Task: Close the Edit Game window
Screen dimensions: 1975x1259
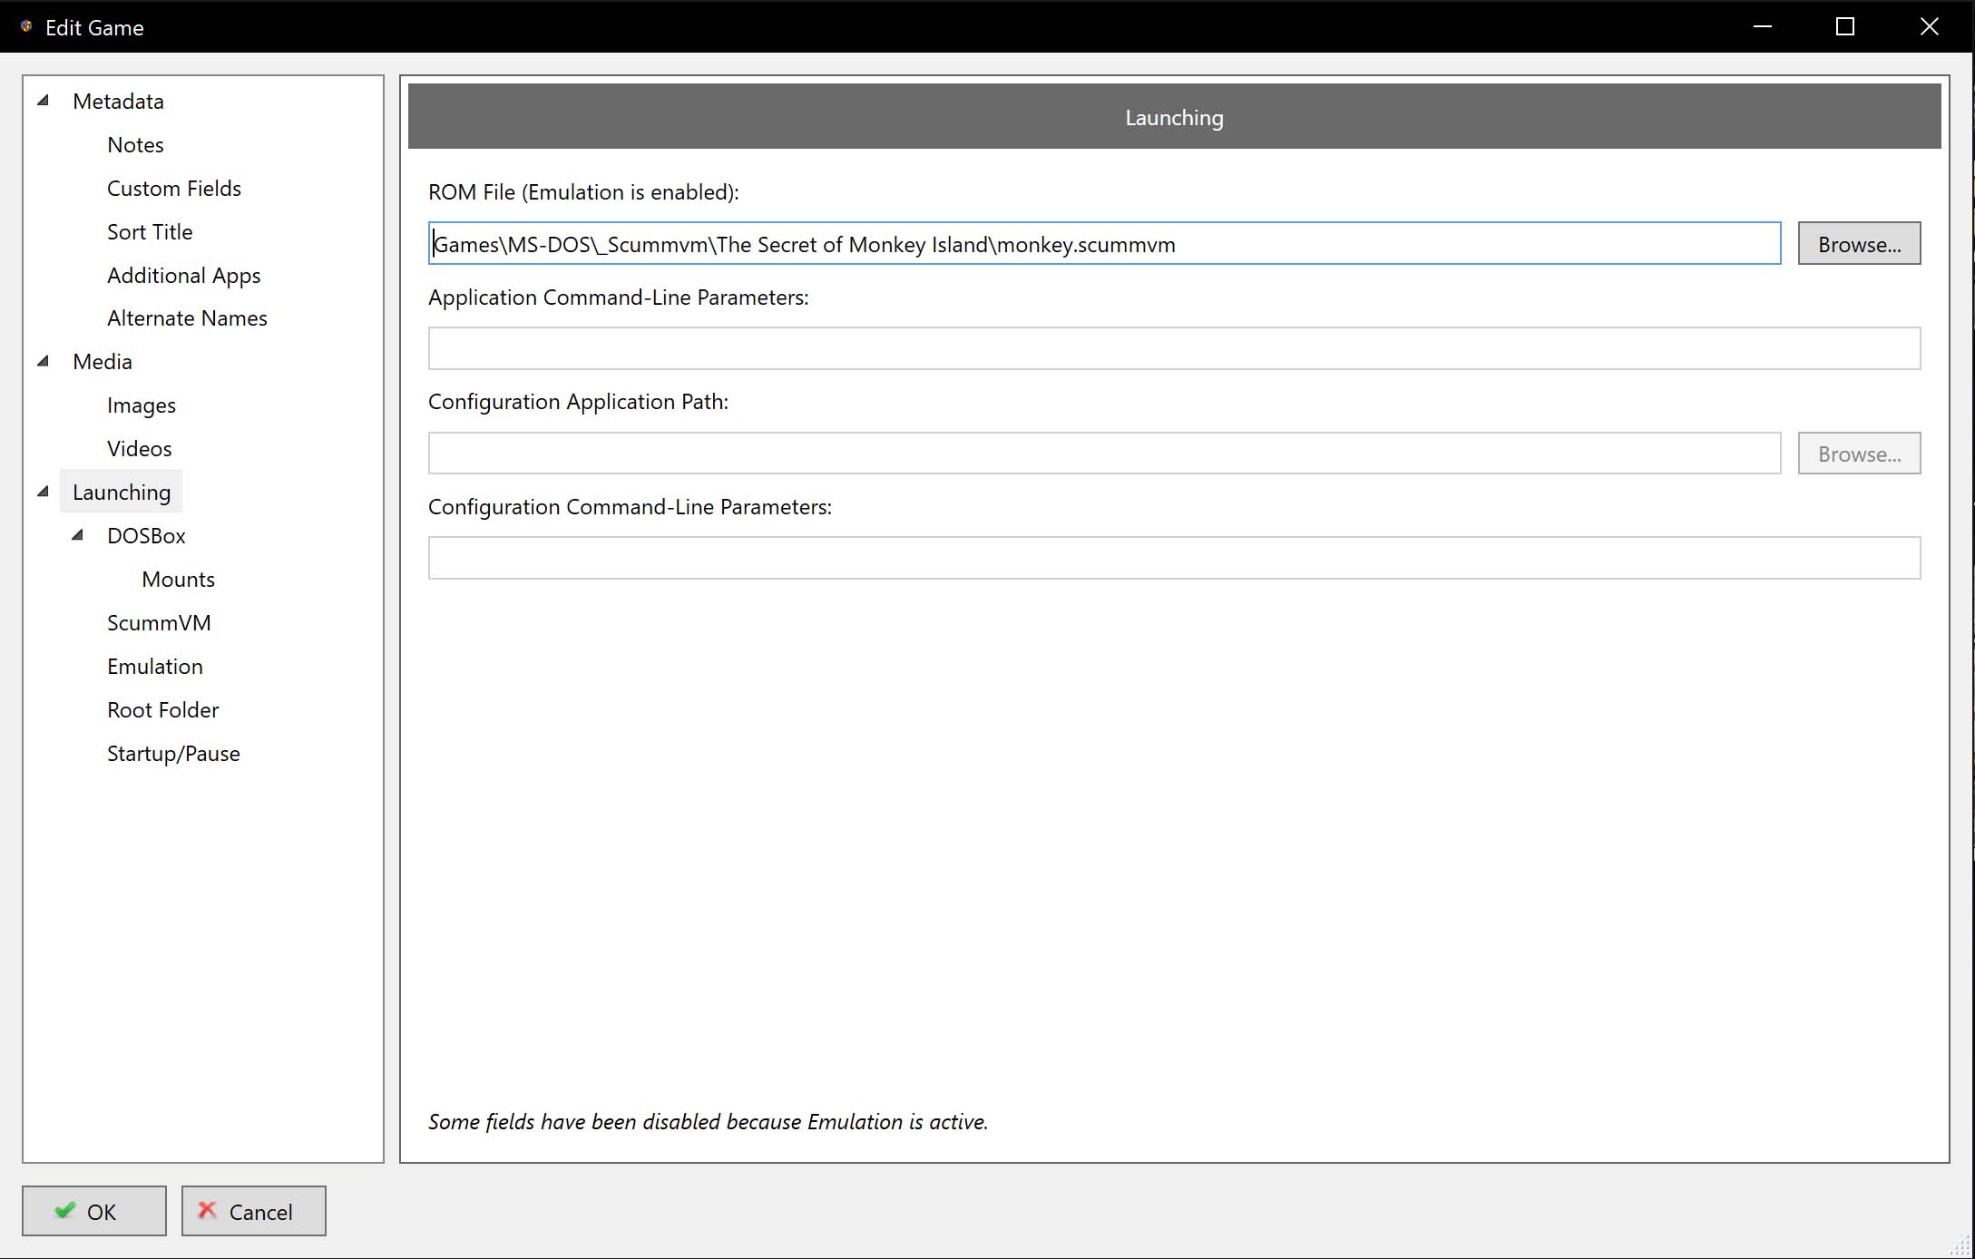Action: tap(1929, 26)
